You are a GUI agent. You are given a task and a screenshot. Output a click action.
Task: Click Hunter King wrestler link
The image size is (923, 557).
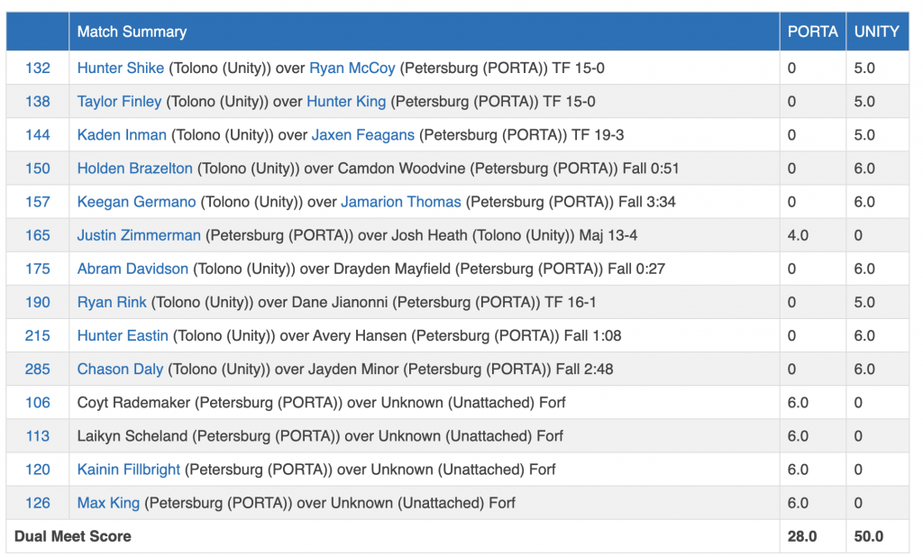(346, 101)
